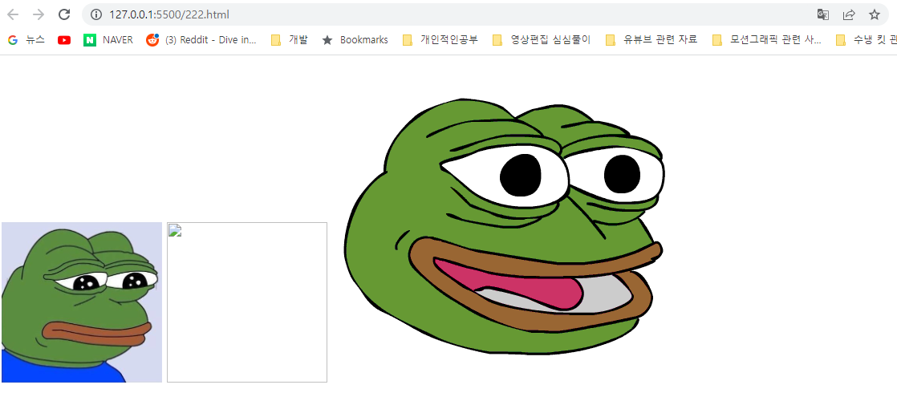Reload the page with the refresh icon

(x=65, y=14)
